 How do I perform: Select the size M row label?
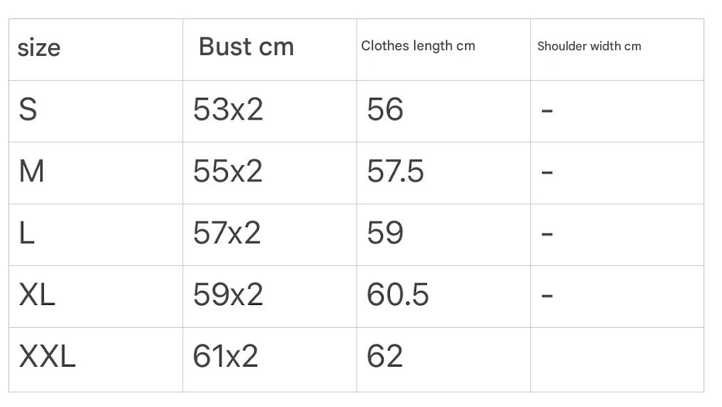(x=31, y=171)
